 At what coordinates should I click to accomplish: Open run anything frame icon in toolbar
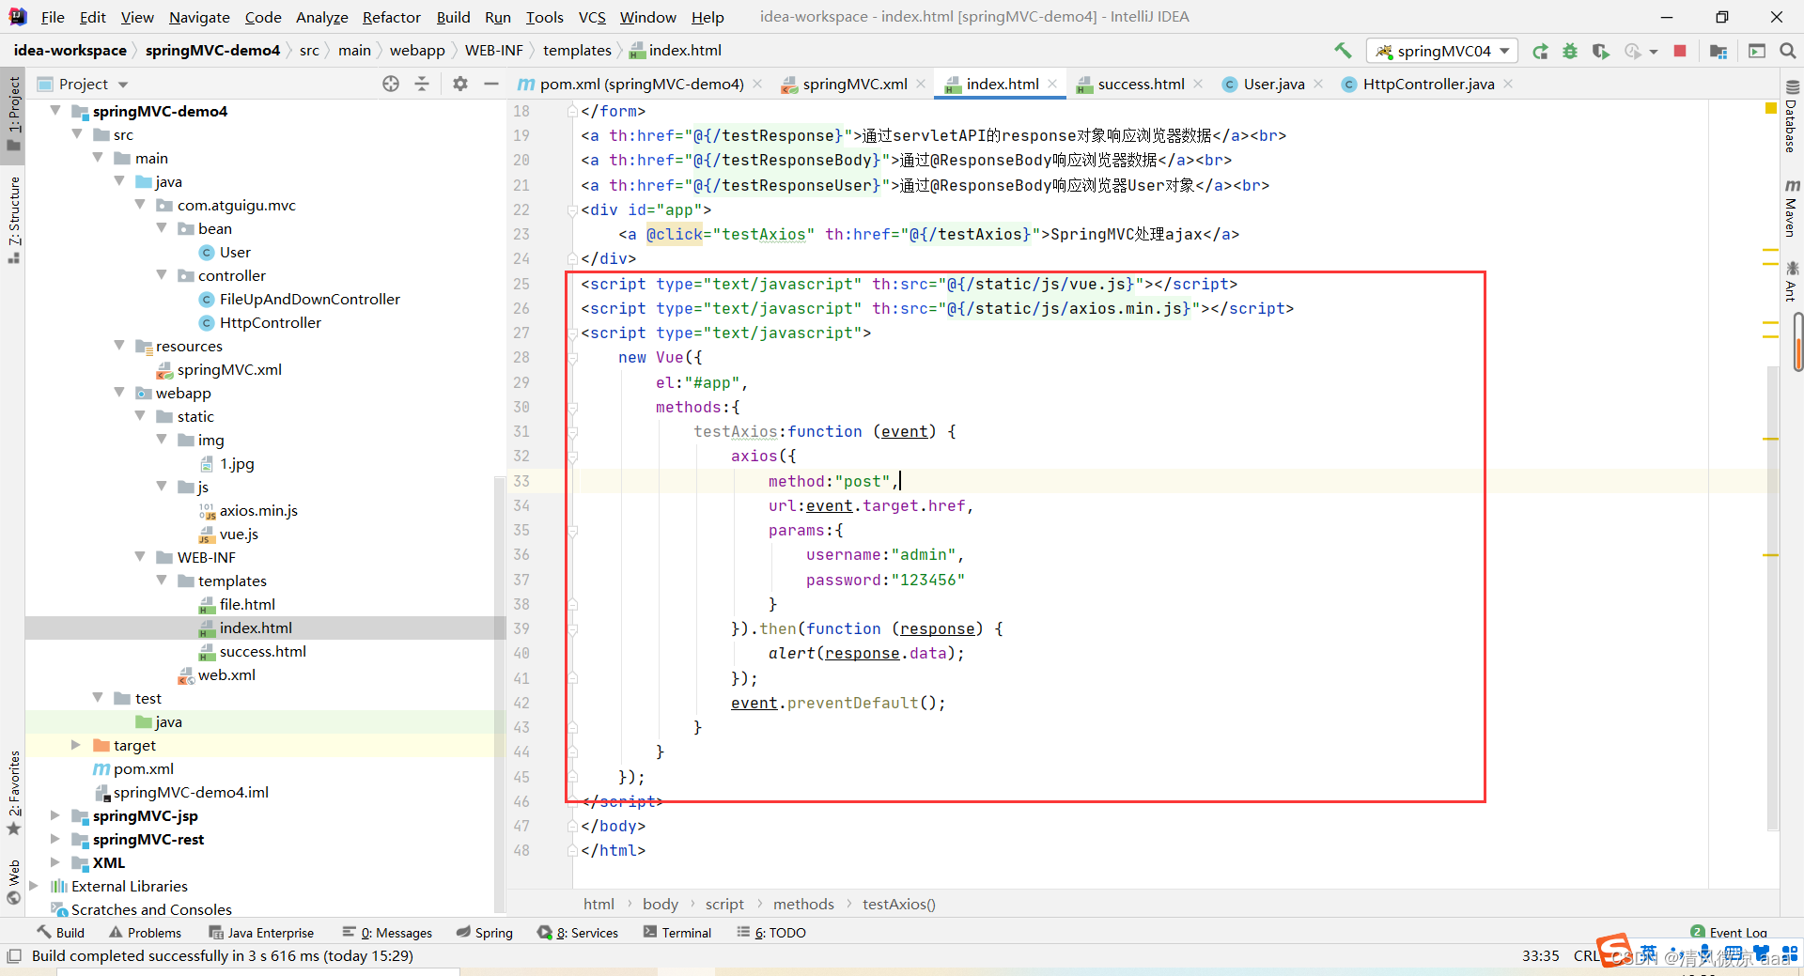point(1756,51)
